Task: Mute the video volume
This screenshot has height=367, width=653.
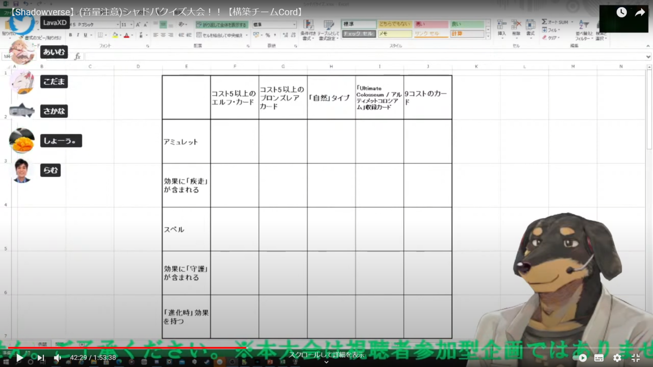Action: pos(57,358)
